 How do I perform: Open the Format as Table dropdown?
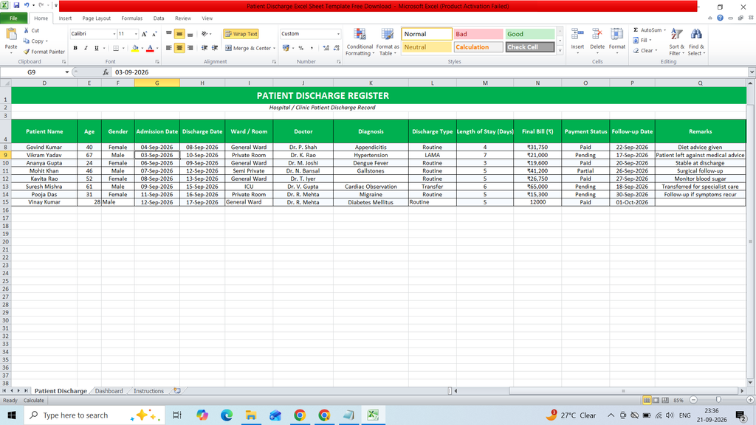388,41
